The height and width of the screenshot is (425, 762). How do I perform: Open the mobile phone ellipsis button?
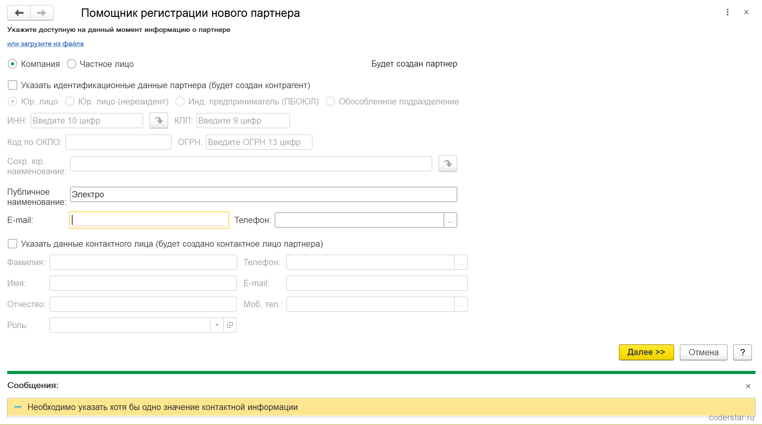461,304
